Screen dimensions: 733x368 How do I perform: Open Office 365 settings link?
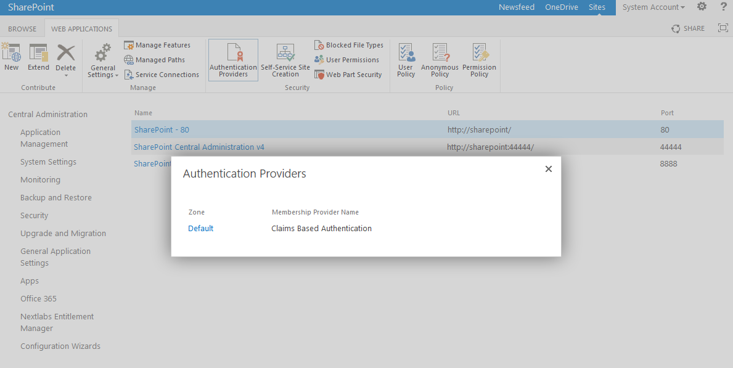click(38, 298)
